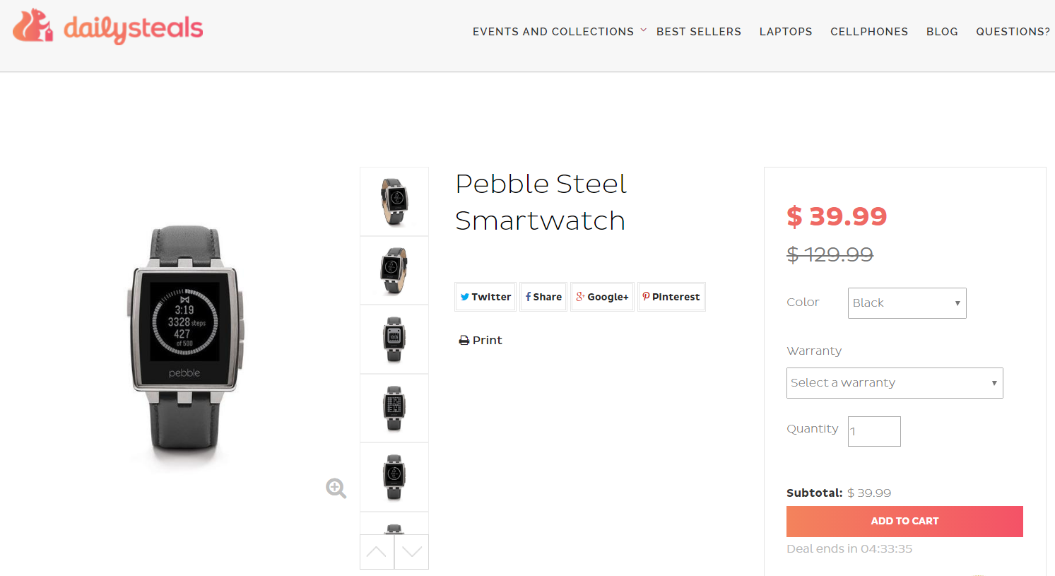
Task: Share product on Google+
Action: point(602,297)
